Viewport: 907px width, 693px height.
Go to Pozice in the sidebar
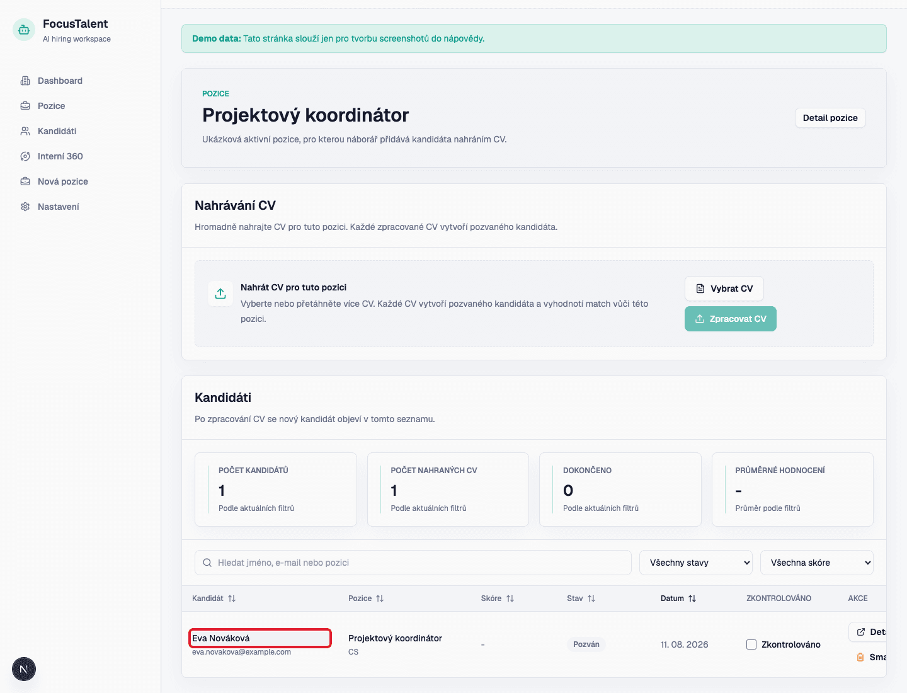click(x=52, y=106)
